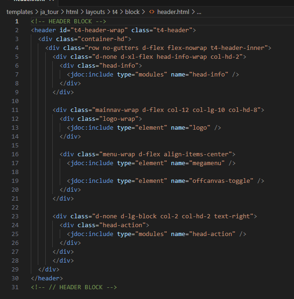Screen dimensions: 294x299
Task: Click line number 15 in gutter
Action: (x=15, y=146)
